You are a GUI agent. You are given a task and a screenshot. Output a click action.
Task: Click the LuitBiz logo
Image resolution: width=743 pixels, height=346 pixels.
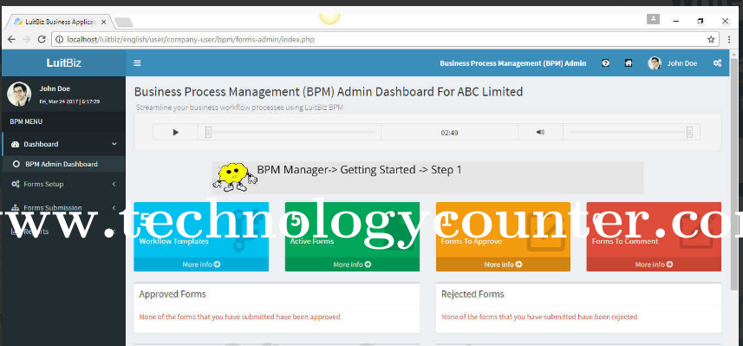(63, 62)
